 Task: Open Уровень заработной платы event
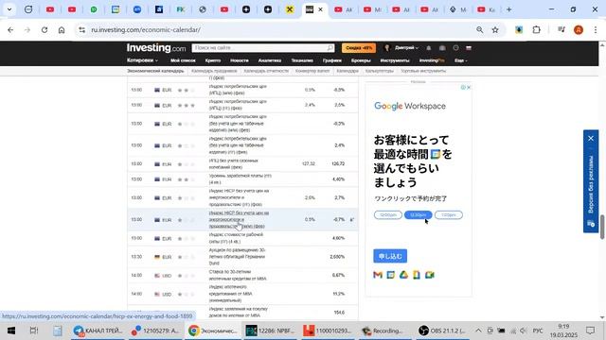click(240, 178)
